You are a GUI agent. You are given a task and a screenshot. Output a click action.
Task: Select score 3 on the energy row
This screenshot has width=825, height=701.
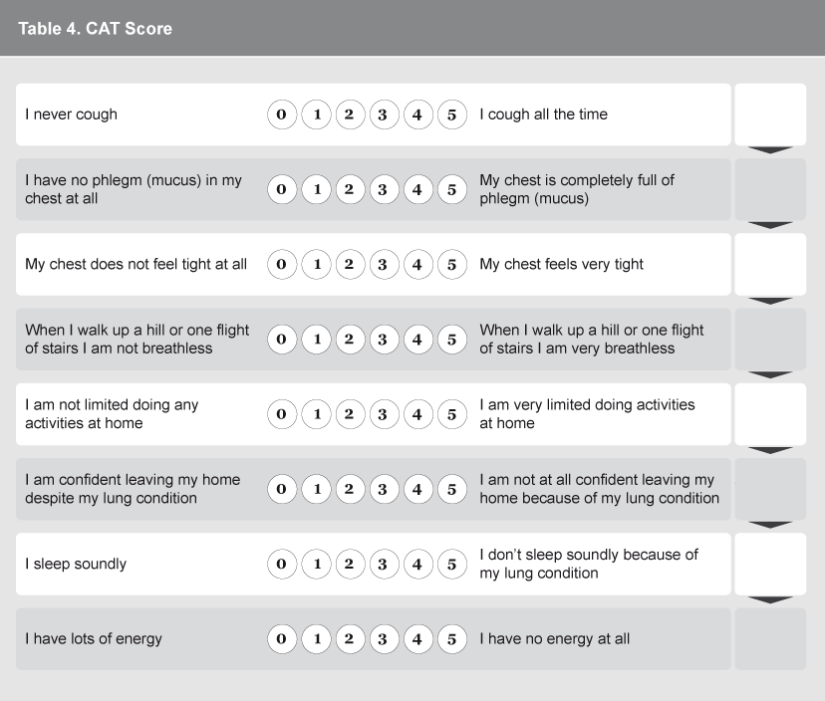point(384,639)
